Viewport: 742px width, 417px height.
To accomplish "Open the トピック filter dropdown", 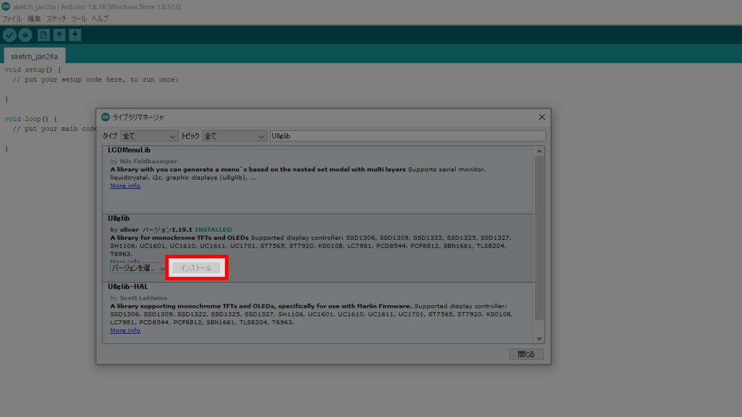I will click(234, 136).
